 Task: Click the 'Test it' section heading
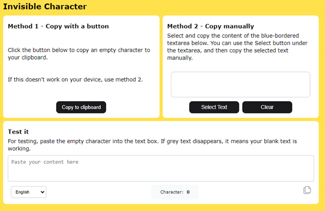pos(18,132)
